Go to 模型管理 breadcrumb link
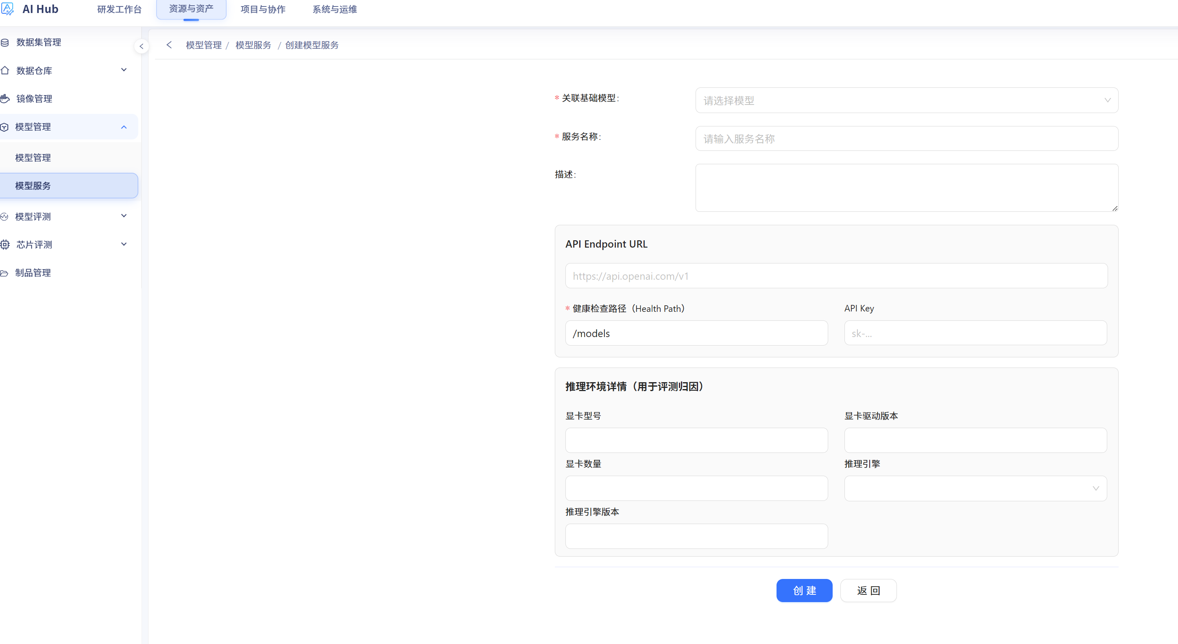Image resolution: width=1178 pixels, height=644 pixels. click(203, 45)
